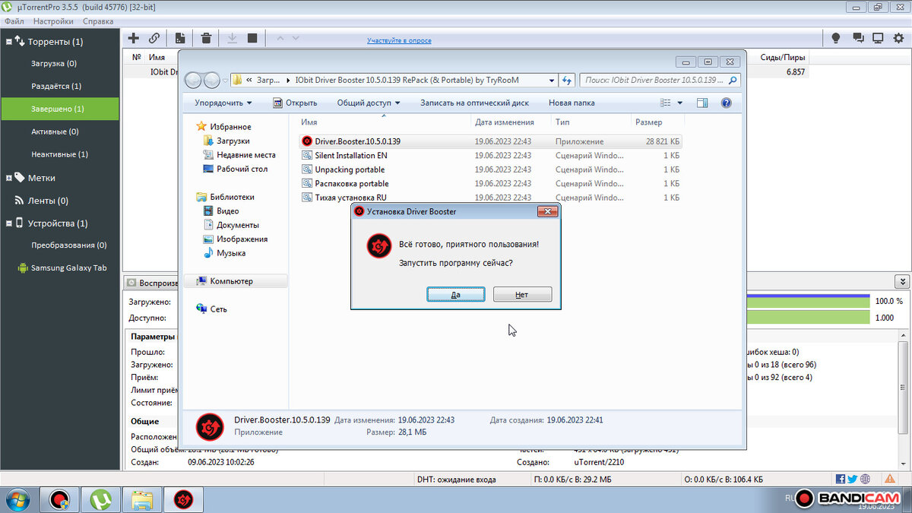Image resolution: width=912 pixels, height=513 pixels.
Task: Expand the address bar history dropdown
Action: coord(551,80)
